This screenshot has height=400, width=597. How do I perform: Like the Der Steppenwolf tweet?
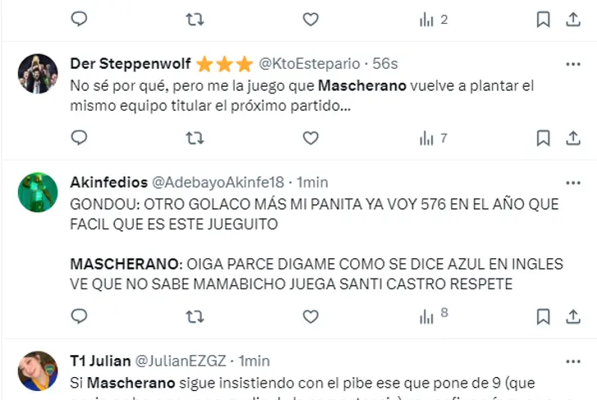(311, 138)
